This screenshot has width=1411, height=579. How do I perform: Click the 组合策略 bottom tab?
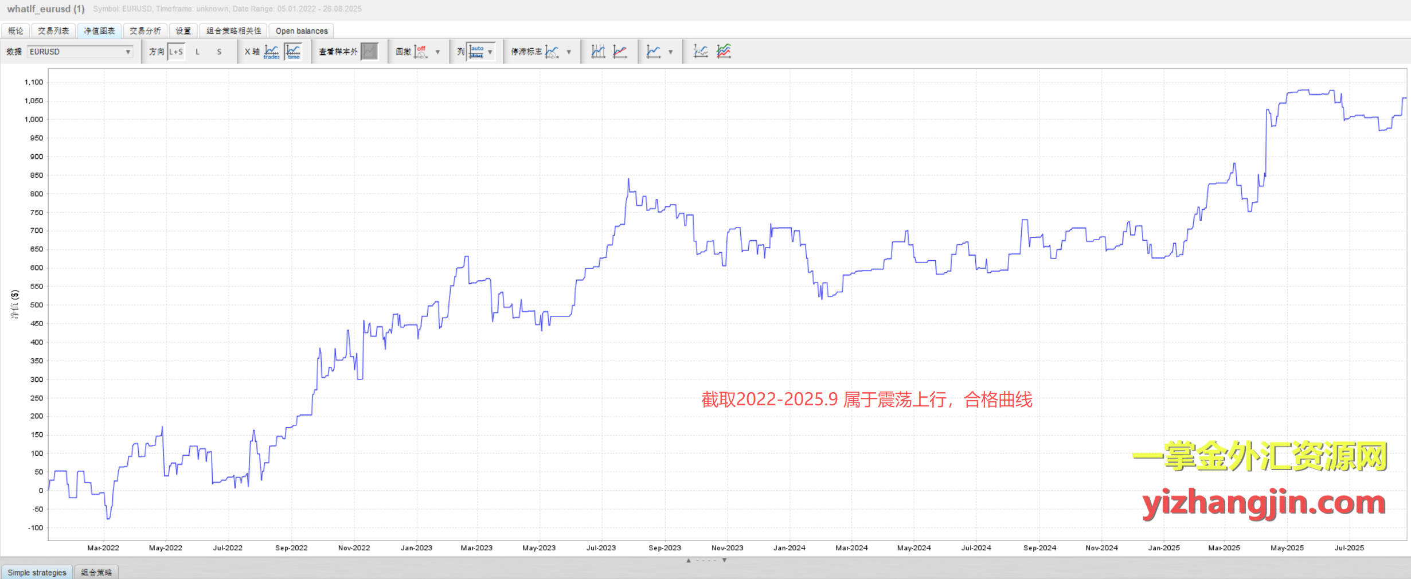tap(96, 572)
